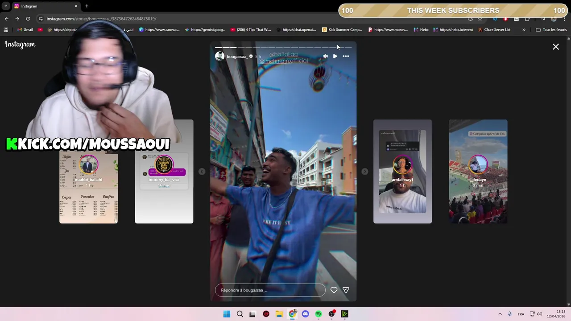Switch the FRA keyboard language
The width and height of the screenshot is (571, 321).
pos(521,314)
